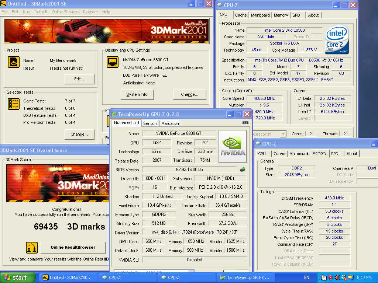Click the Project benchmark icon in 3DMark
The height and width of the screenshot is (283, 378).
click(14, 62)
